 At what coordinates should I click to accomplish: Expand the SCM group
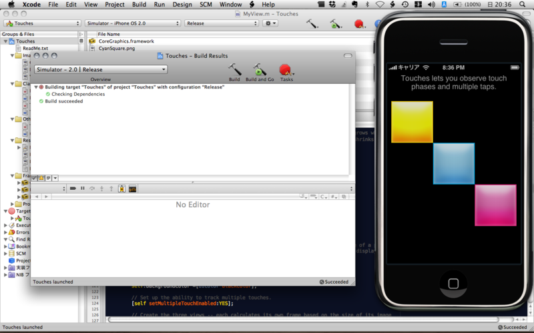point(5,254)
